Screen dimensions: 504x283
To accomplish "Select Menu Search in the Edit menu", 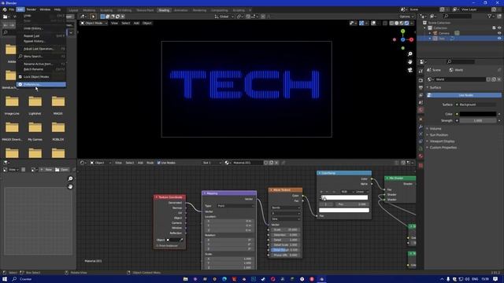I will point(41,56).
